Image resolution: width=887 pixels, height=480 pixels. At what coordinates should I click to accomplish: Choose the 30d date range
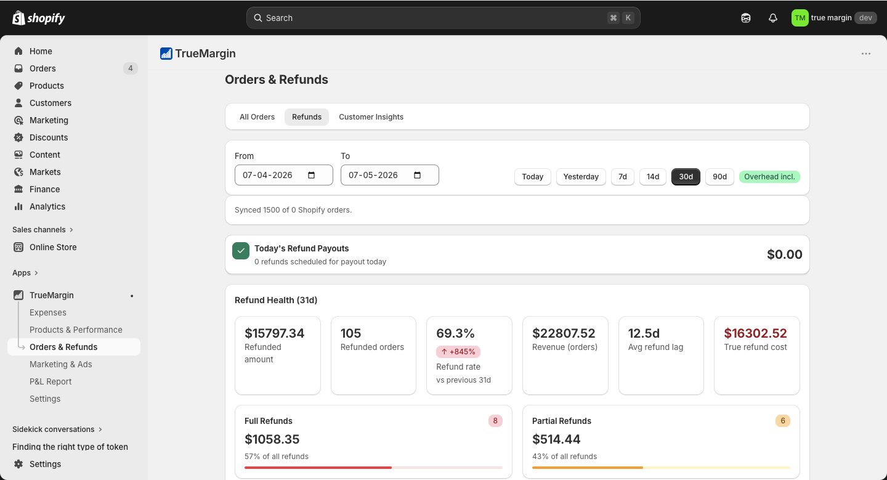pos(686,177)
